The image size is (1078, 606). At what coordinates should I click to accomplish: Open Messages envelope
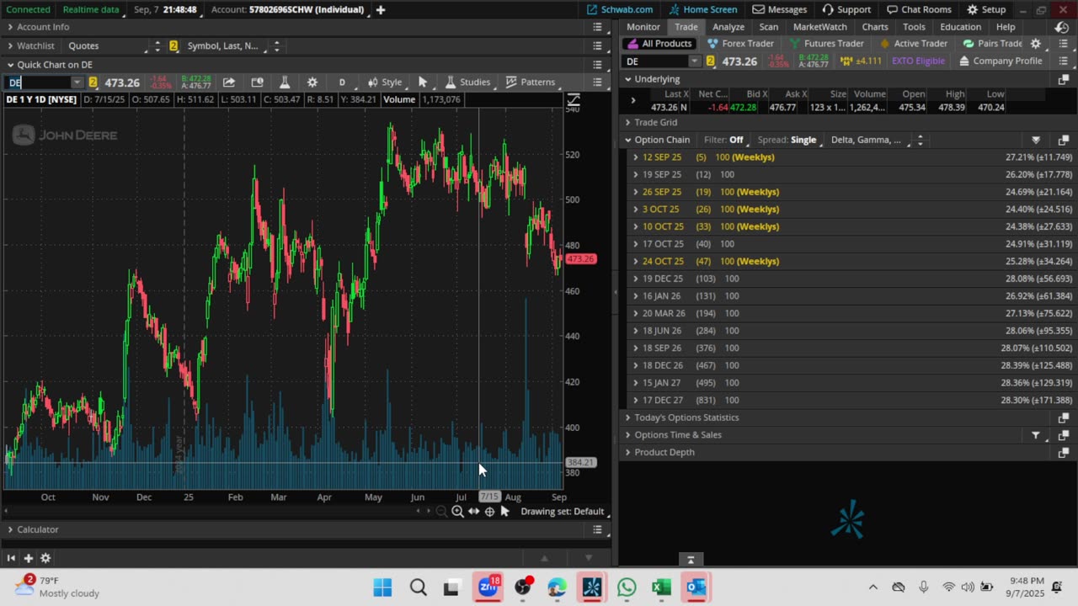click(x=779, y=9)
